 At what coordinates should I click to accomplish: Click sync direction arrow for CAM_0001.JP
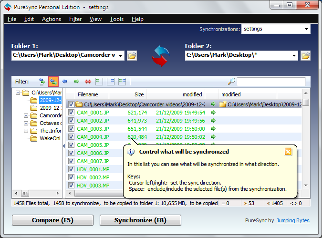[x=213, y=113]
